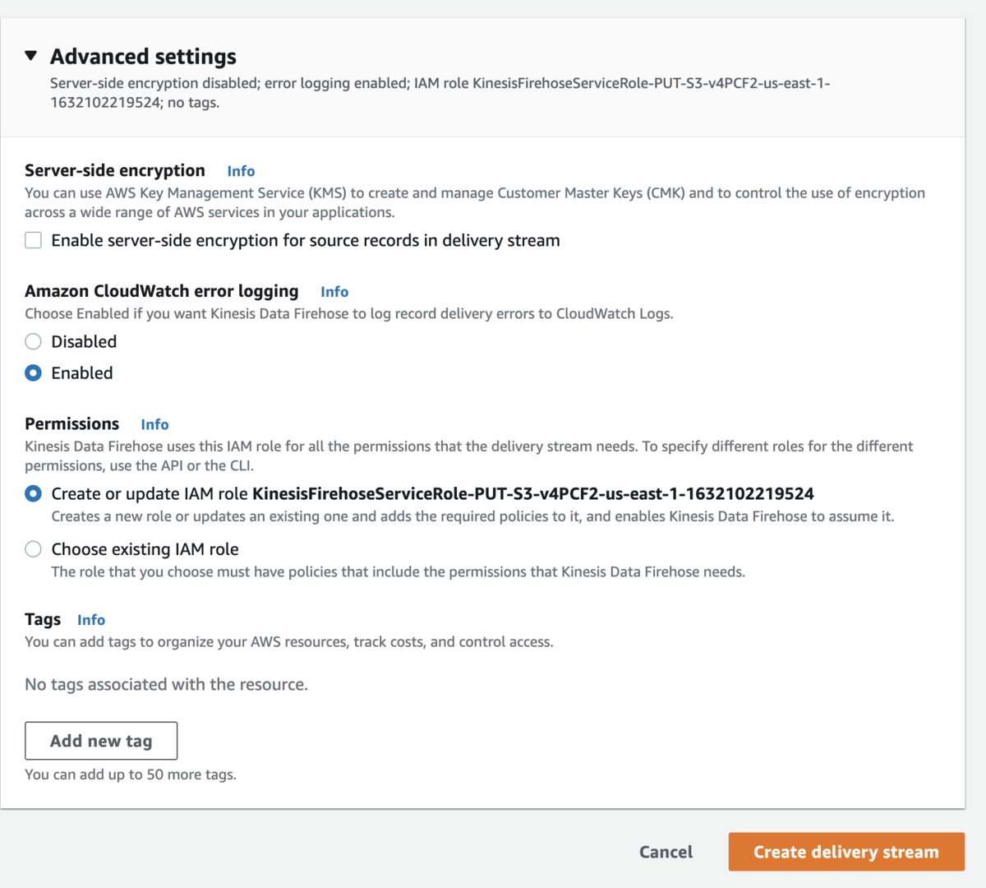Enable server-side encryption checkbox

(x=33, y=240)
